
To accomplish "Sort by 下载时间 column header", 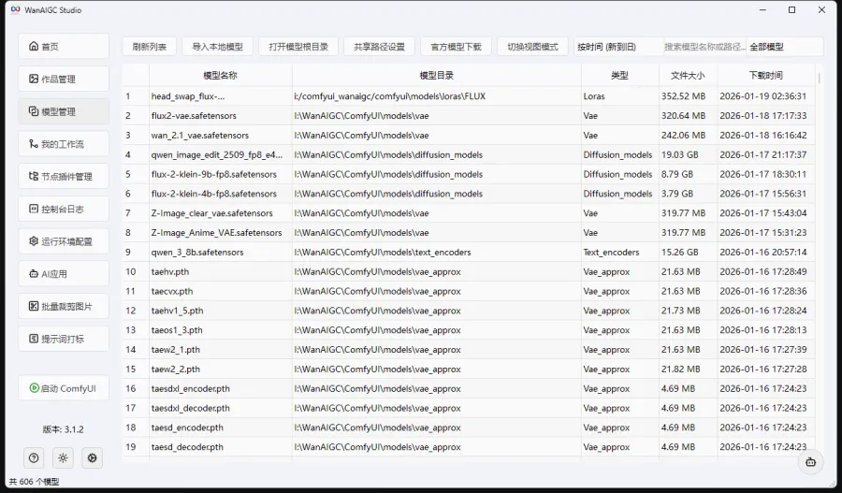I will (x=765, y=75).
